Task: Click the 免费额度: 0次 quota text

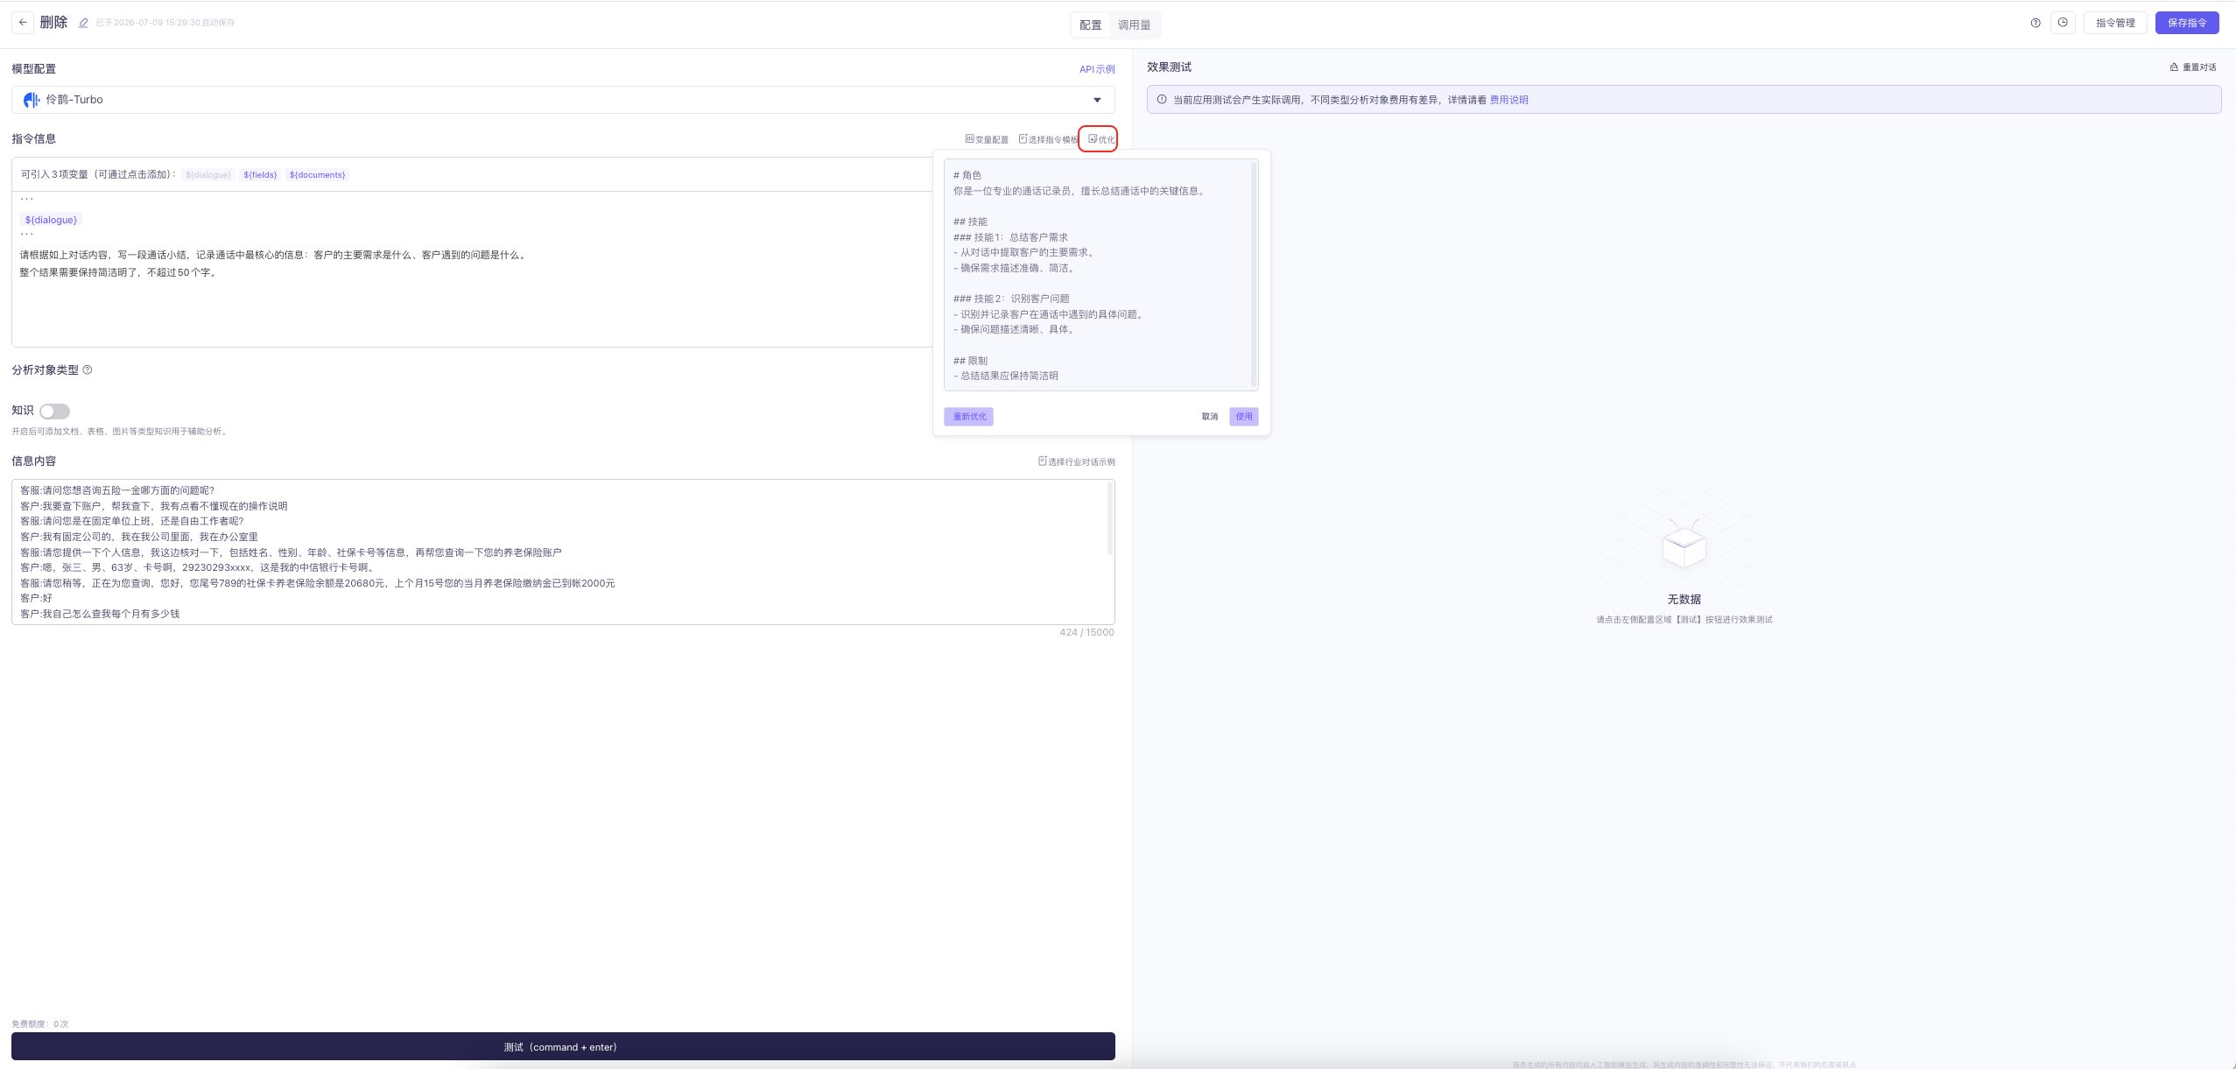Action: (39, 1024)
